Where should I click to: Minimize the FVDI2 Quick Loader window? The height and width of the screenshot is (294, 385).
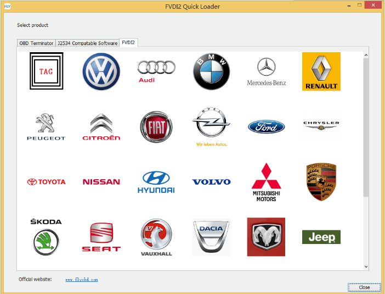pyautogui.click(x=349, y=5)
